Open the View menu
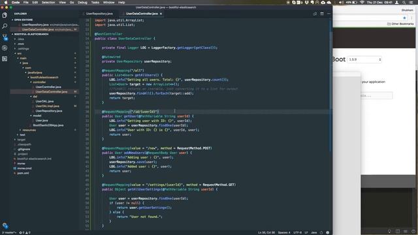The height and width of the screenshot is (235, 418). tap(63, 2)
